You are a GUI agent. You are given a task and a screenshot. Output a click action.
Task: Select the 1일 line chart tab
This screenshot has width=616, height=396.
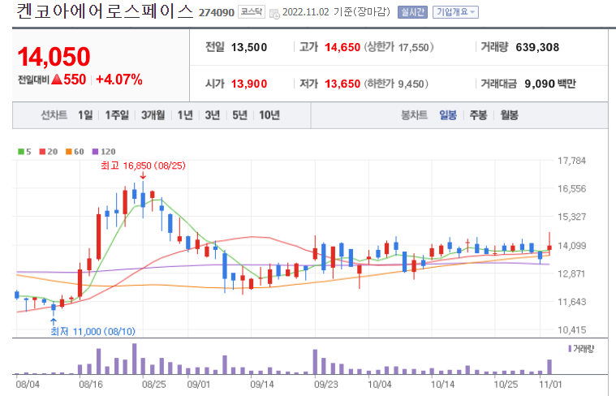click(x=85, y=115)
